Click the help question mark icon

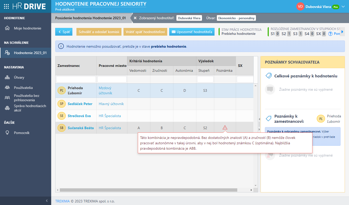pos(330,34)
